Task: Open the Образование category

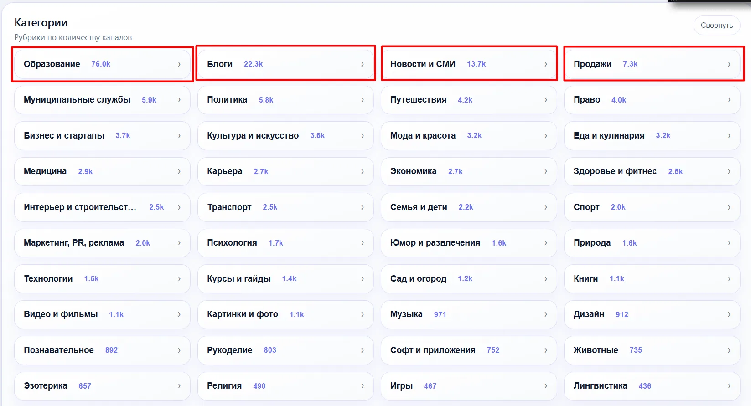Action: pos(102,64)
